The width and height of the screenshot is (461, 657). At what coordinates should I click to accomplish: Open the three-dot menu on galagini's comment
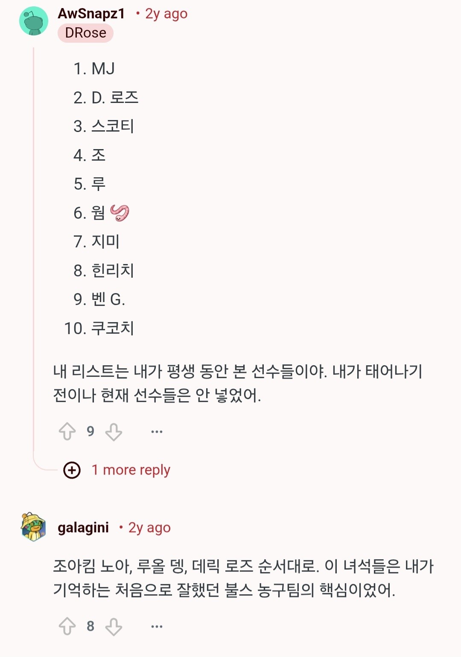pyautogui.click(x=157, y=627)
